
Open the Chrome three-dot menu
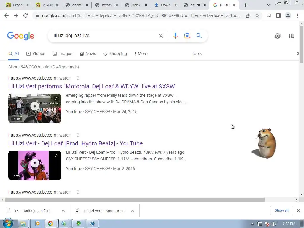(297, 15)
